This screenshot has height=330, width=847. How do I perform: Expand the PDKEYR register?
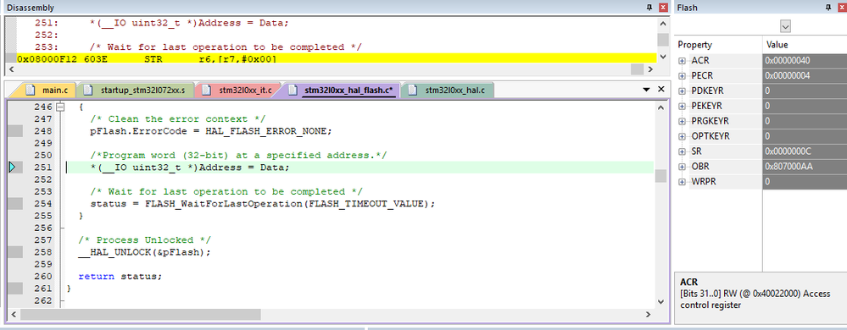click(683, 91)
